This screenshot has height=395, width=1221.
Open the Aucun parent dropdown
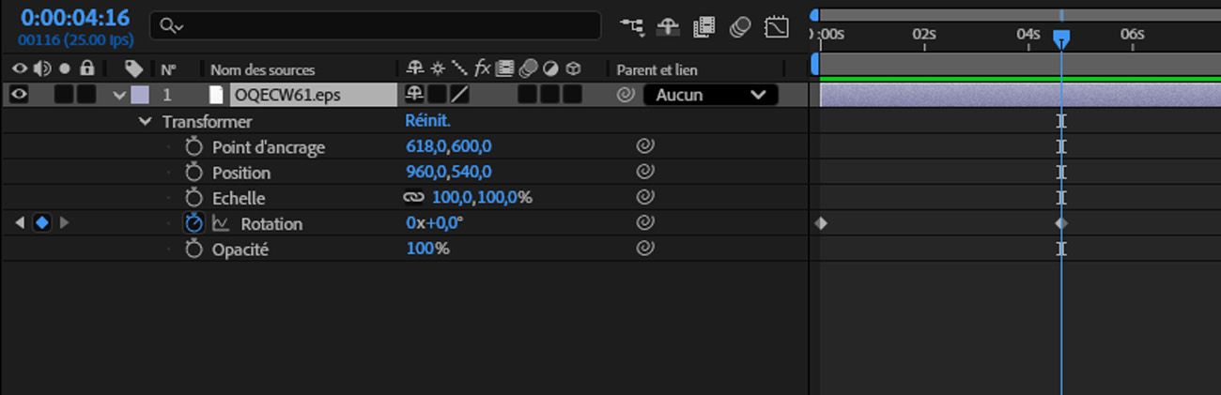(x=710, y=95)
